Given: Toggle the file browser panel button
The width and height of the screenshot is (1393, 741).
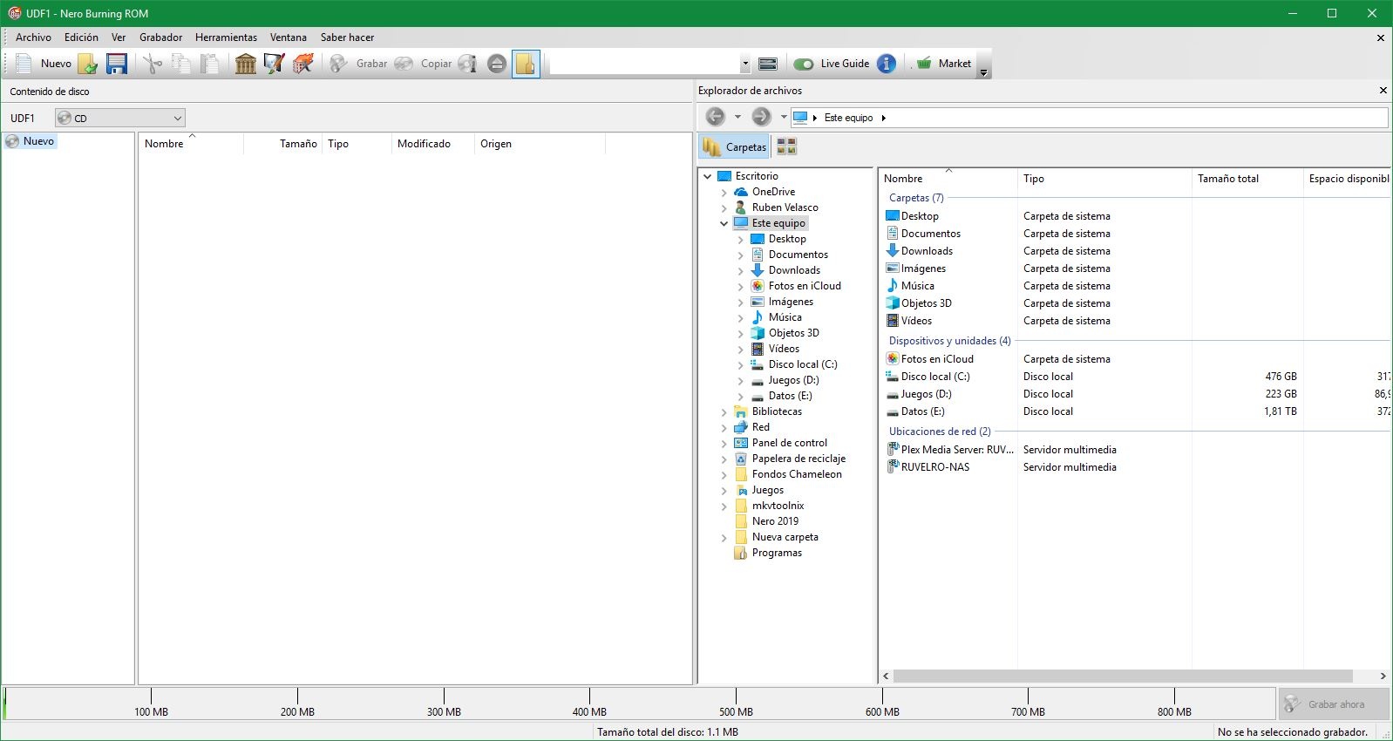Looking at the screenshot, I should coord(526,64).
